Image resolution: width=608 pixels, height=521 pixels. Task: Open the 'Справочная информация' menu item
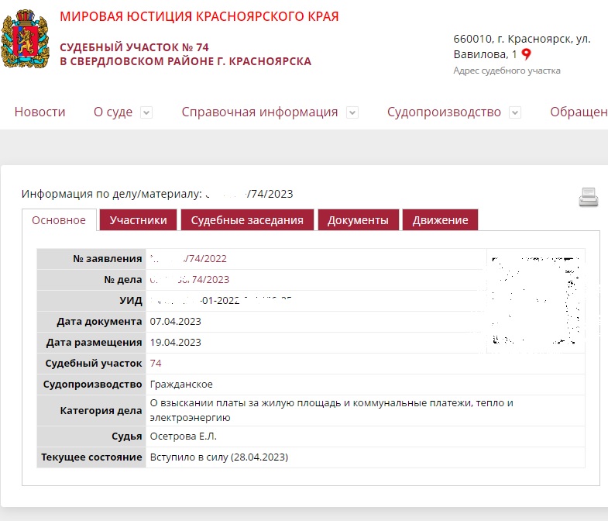coord(259,112)
